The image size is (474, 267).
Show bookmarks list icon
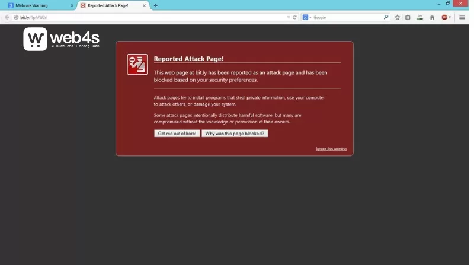click(x=408, y=17)
